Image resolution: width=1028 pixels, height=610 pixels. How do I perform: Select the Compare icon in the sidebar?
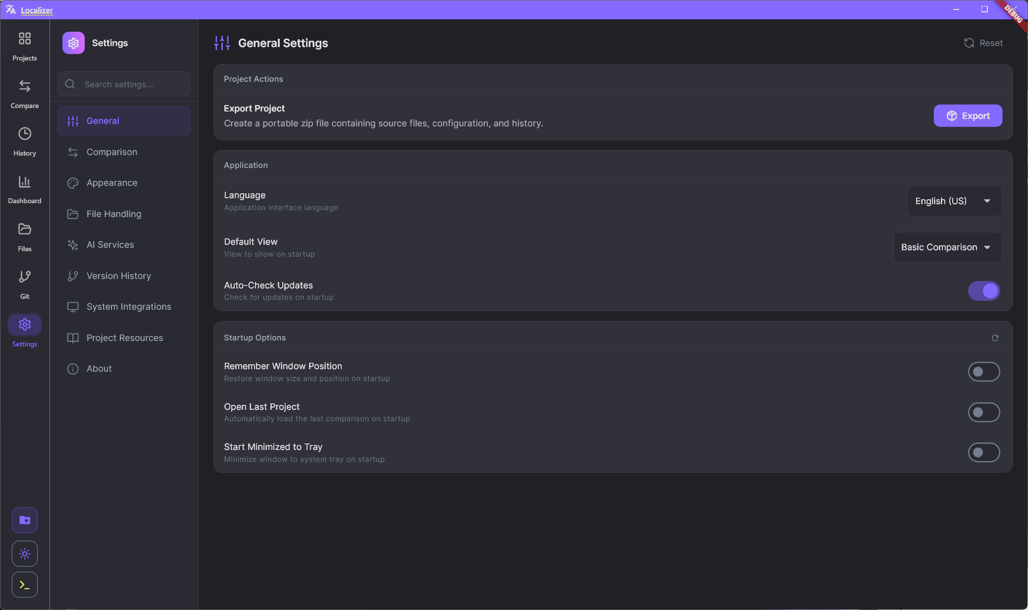[x=24, y=93]
